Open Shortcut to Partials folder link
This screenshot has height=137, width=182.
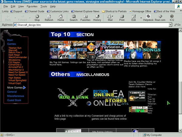pos(114,12)
